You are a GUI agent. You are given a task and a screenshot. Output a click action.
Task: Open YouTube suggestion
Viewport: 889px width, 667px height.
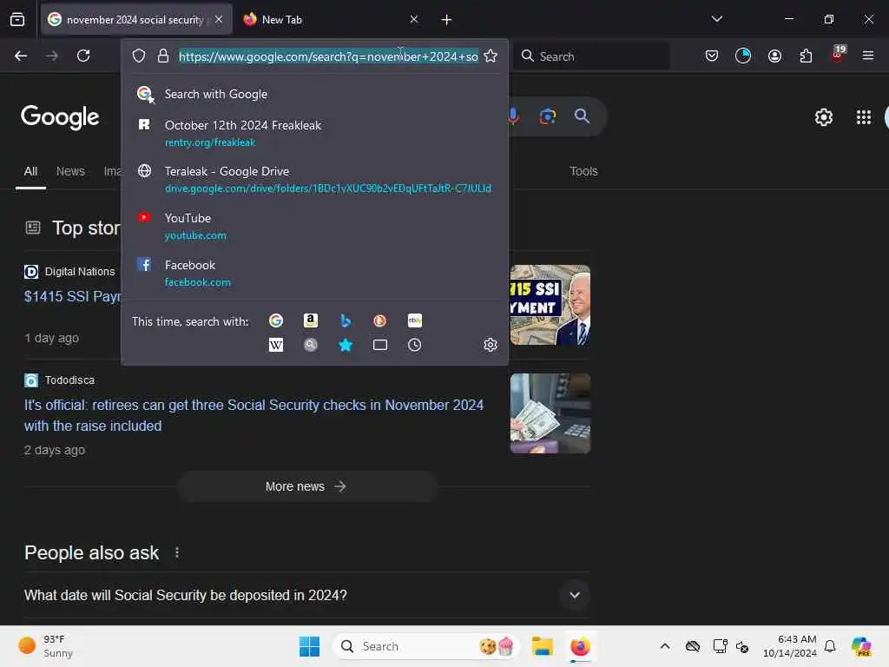(314, 227)
